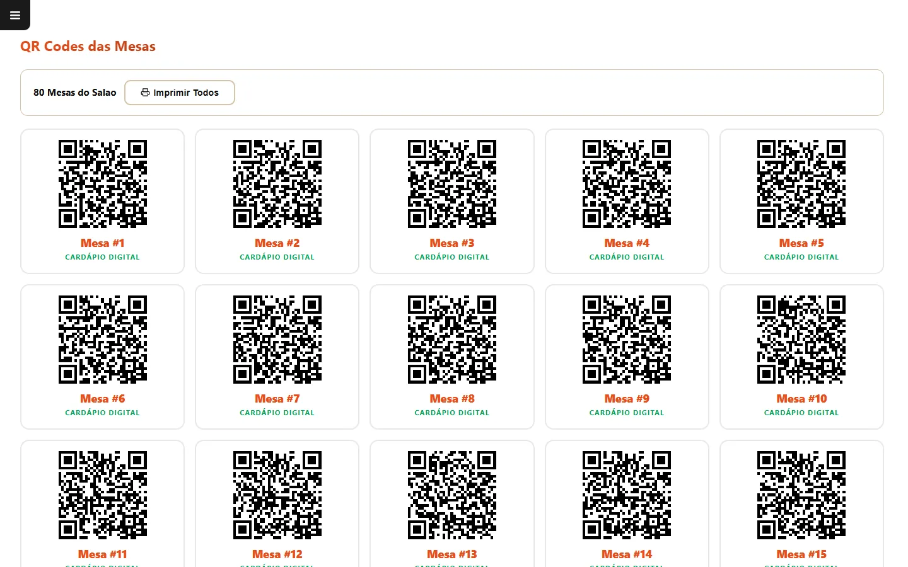Image resolution: width=908 pixels, height=567 pixels.
Task: Select the QR code for Mesa #2
Action: click(x=277, y=184)
